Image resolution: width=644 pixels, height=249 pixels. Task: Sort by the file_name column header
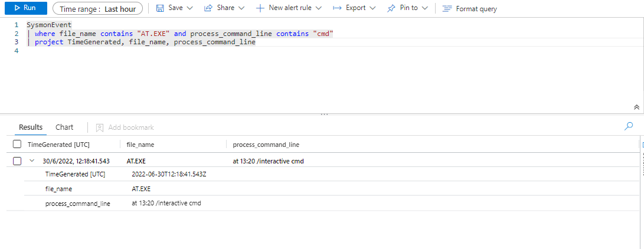140,145
